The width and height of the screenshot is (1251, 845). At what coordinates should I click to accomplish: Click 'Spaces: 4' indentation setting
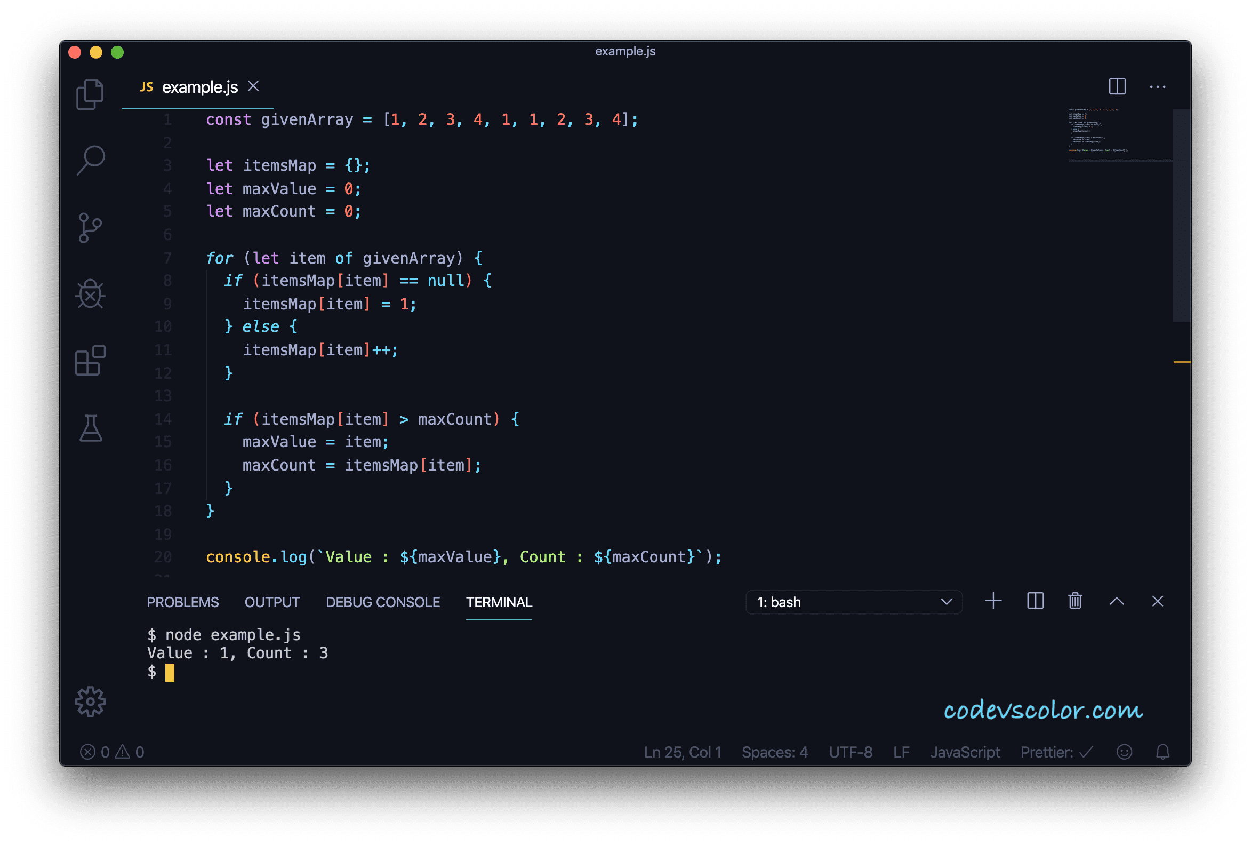775,752
